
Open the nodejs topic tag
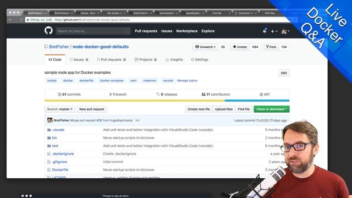click(x=52, y=81)
